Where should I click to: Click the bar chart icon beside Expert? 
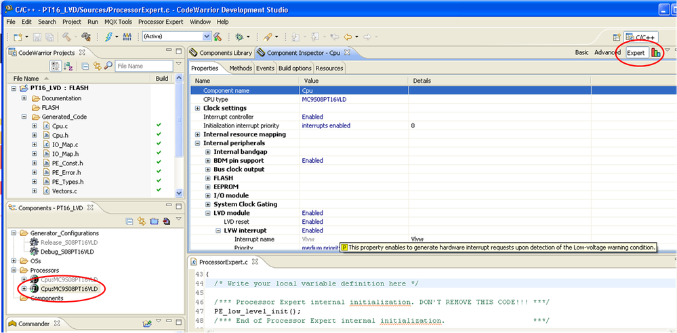point(655,52)
